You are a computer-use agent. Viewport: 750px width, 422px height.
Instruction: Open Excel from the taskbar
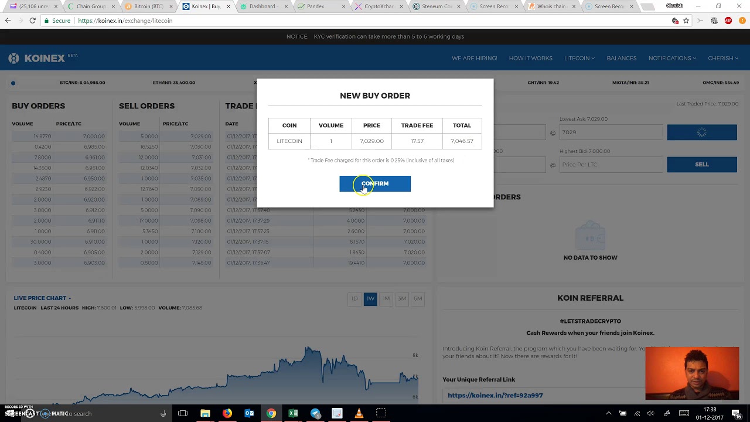coord(293,414)
